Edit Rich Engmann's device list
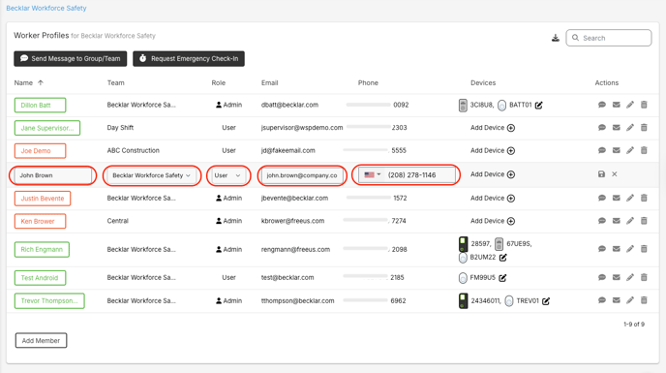 point(503,258)
